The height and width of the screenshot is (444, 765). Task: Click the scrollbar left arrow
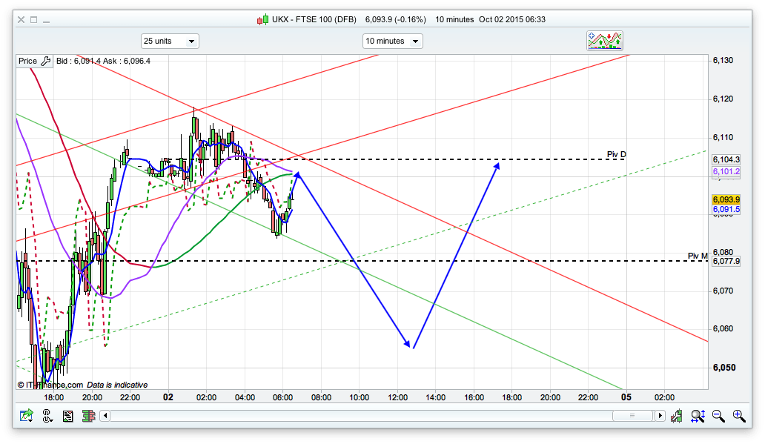pyautogui.click(x=105, y=417)
